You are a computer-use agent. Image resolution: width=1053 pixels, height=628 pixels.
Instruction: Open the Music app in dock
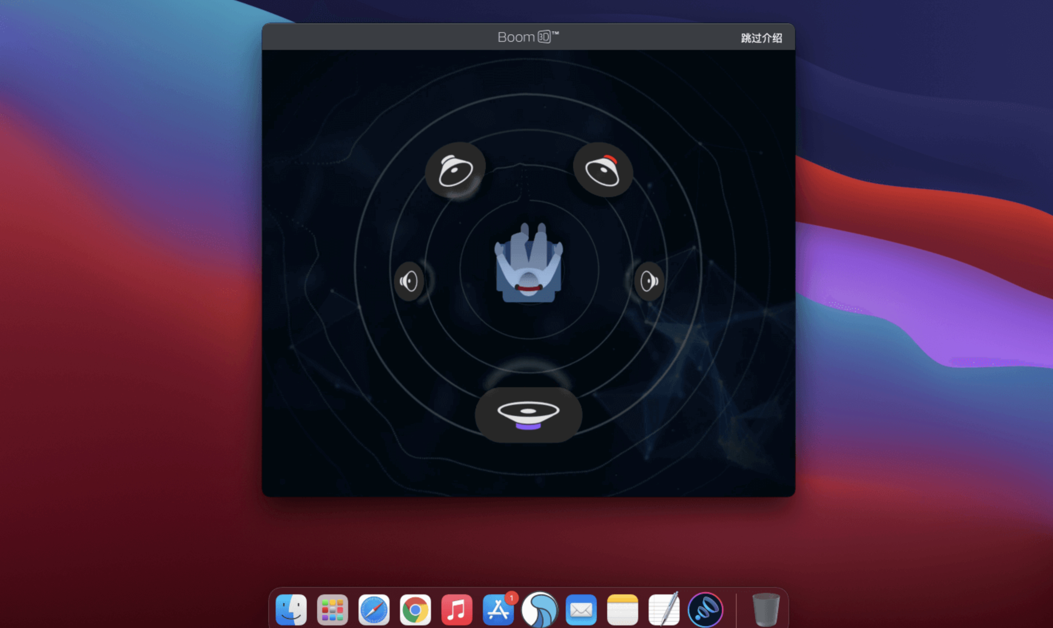click(457, 610)
